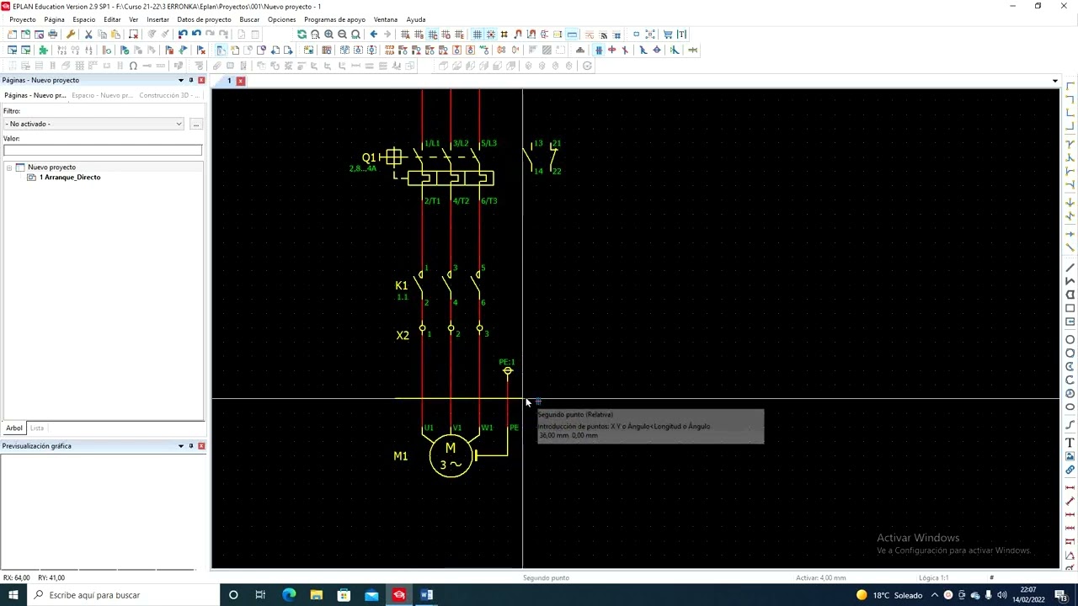This screenshot has height=606, width=1078.
Task: Open the Programas de apoyo menu
Action: (x=334, y=19)
